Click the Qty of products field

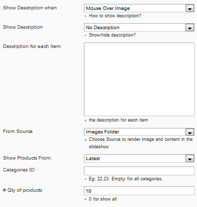(139, 191)
